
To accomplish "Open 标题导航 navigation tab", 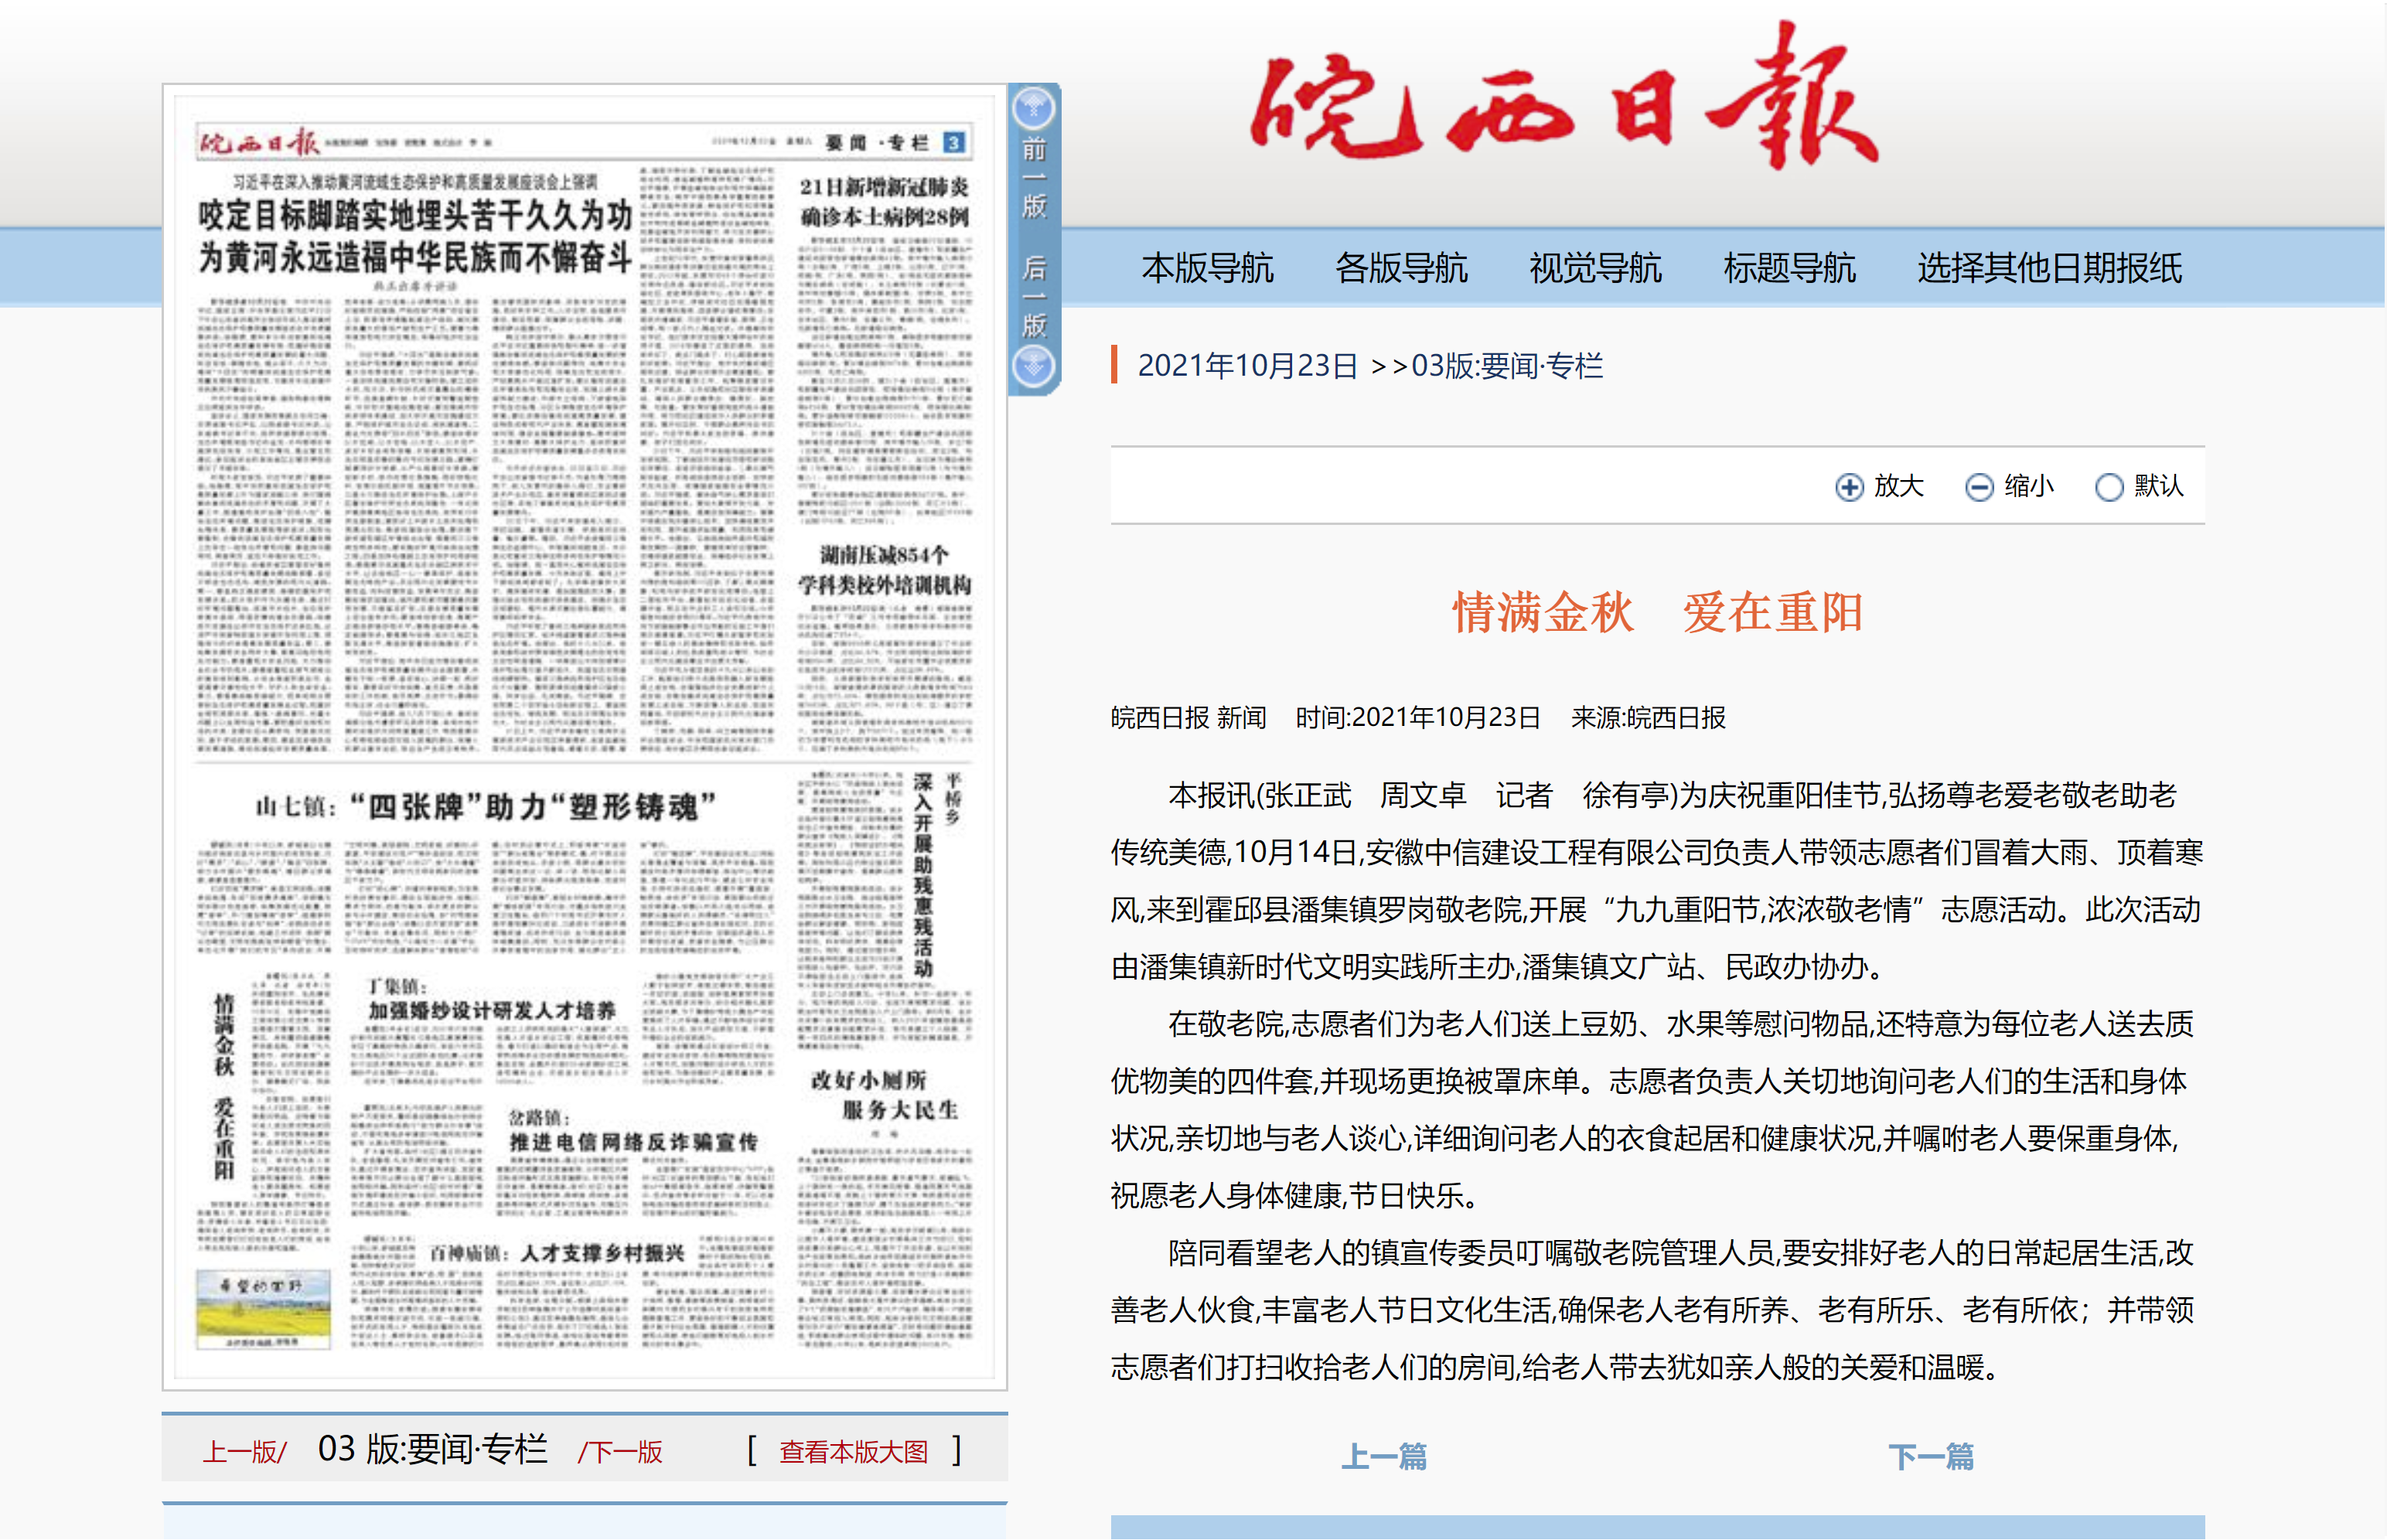I will click(x=1789, y=268).
